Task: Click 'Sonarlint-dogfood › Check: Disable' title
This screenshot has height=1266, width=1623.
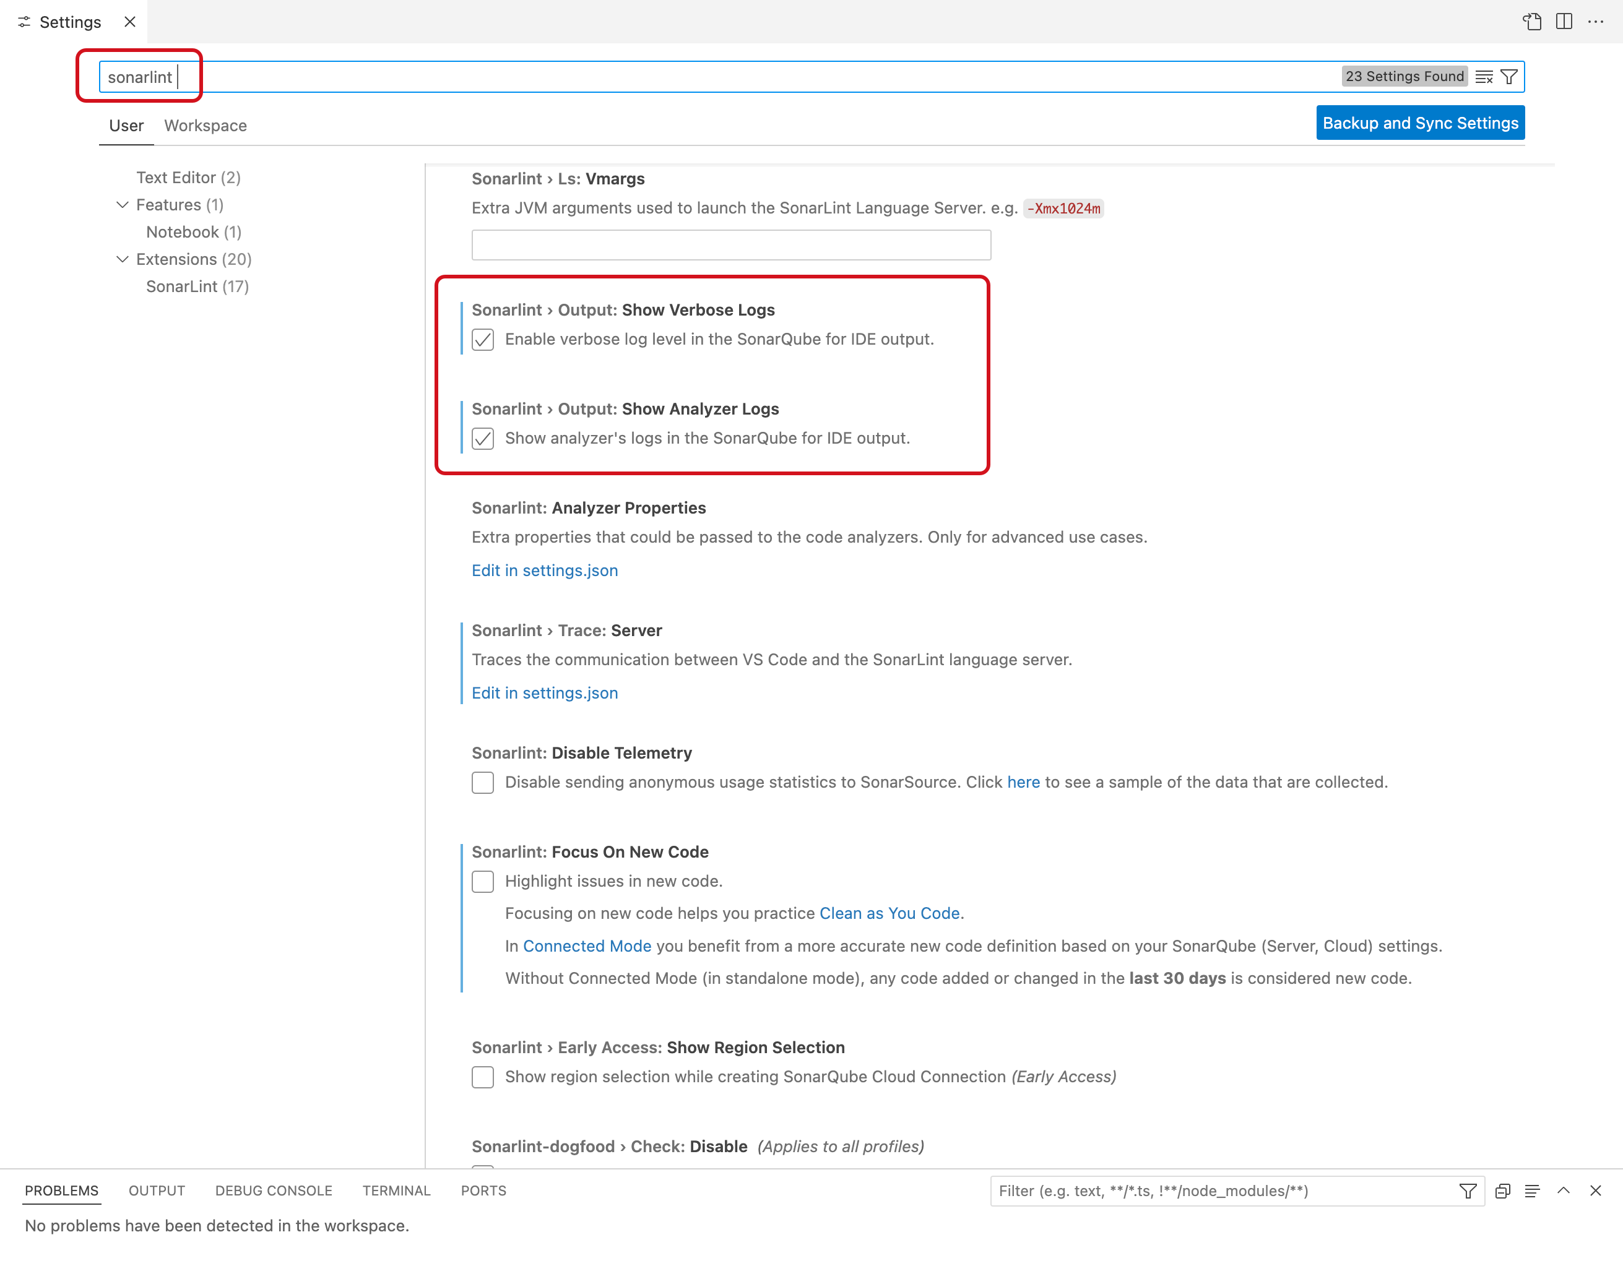Action: [609, 1147]
